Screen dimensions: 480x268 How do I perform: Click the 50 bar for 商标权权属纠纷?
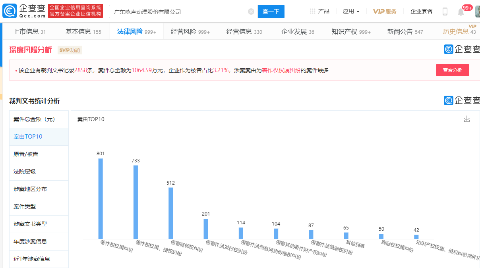381,237
